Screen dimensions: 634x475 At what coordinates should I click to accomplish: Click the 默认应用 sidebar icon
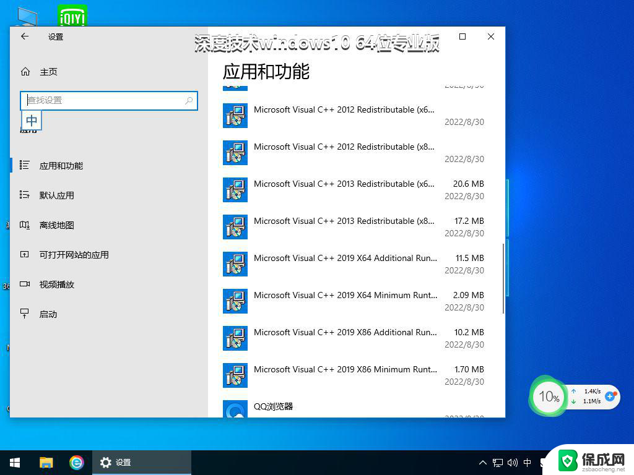coord(25,195)
